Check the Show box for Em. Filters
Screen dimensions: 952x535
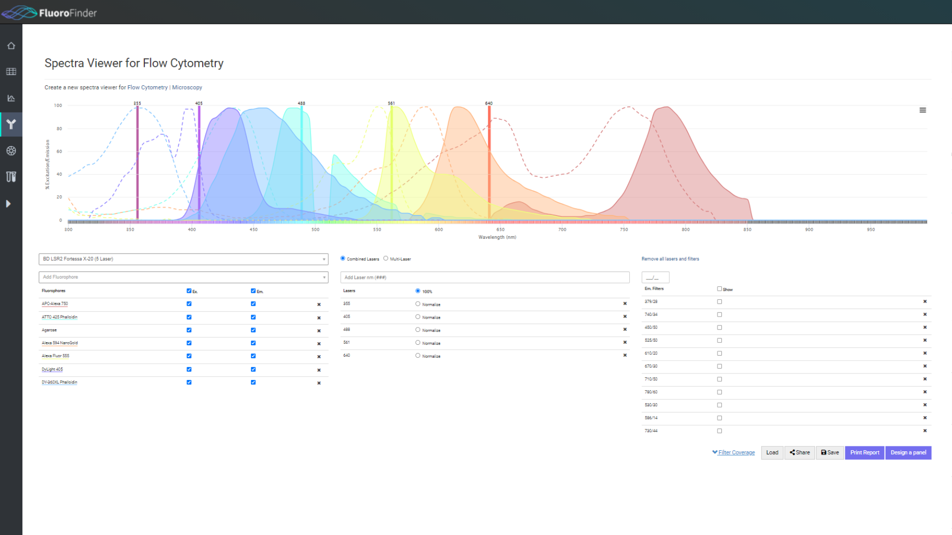click(719, 288)
